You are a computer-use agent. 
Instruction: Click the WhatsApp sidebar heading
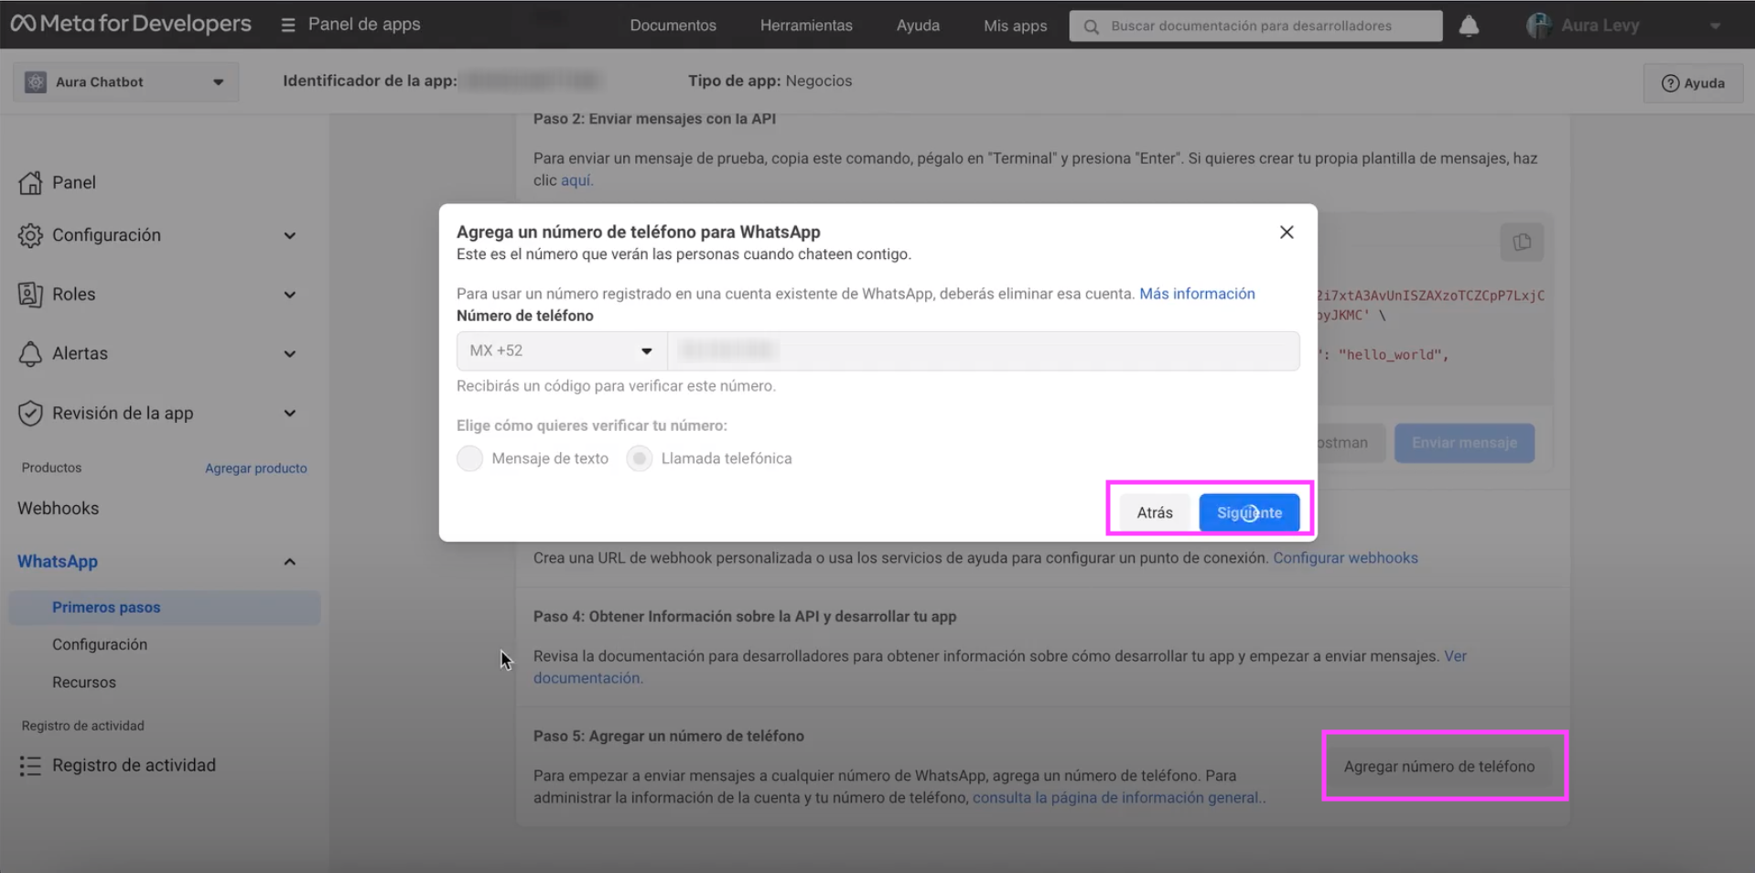point(58,562)
